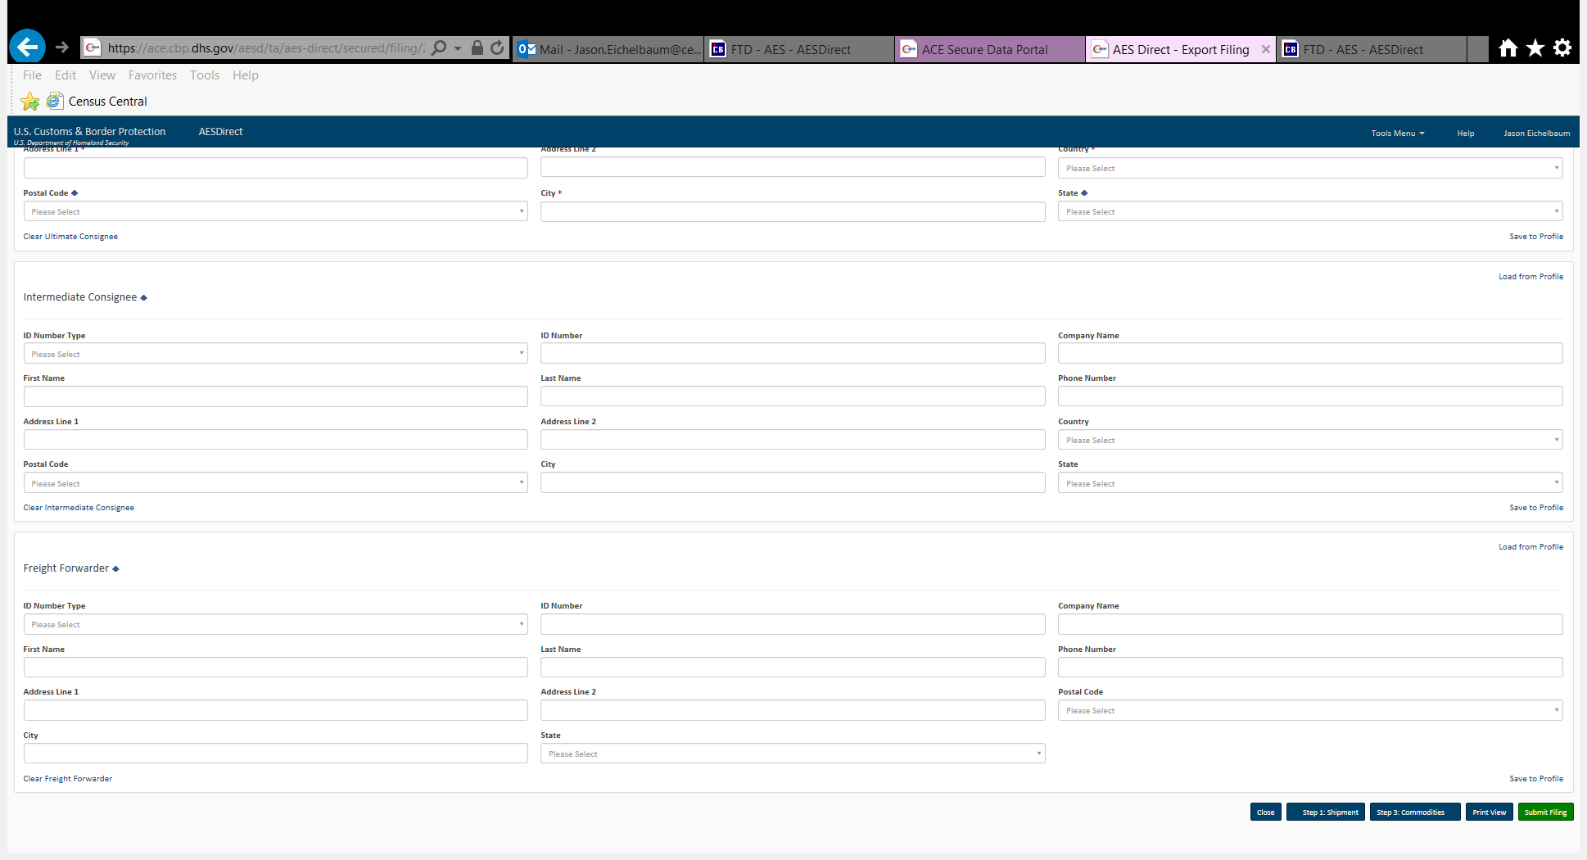The image size is (1587, 860).
Task: Click the browser back arrow button
Action: [27, 48]
